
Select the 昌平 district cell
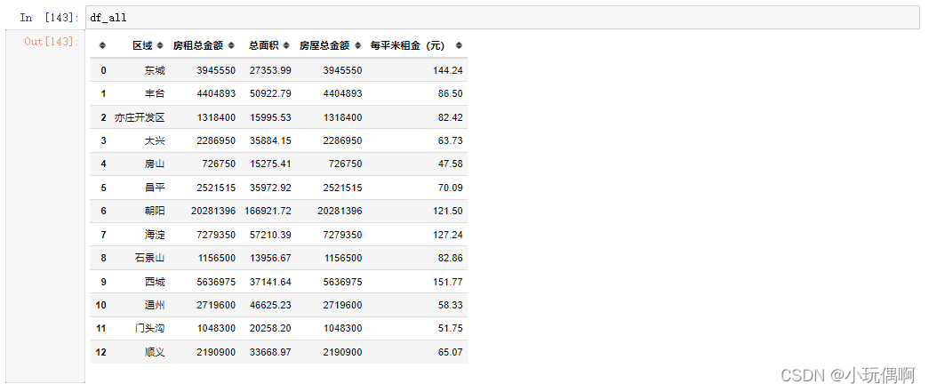coord(155,188)
